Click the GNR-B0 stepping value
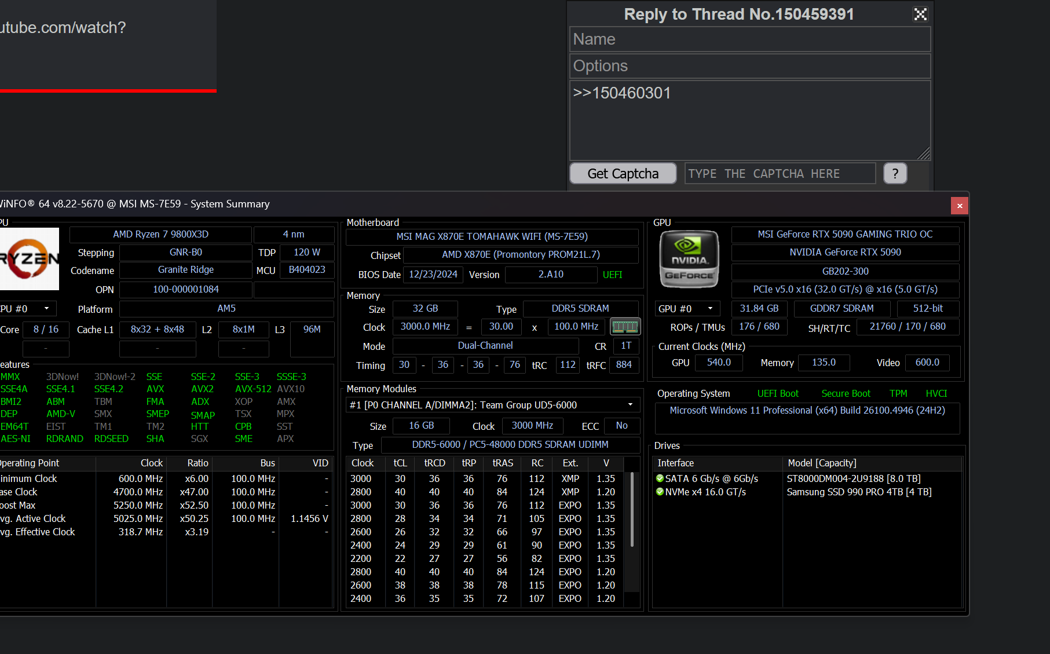This screenshot has width=1050, height=654. coord(186,253)
